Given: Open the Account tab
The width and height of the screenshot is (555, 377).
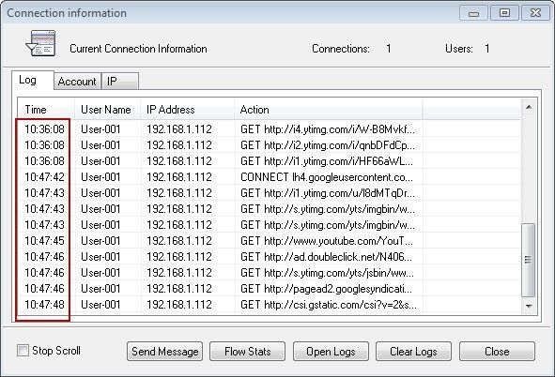Looking at the screenshot, I should (77, 82).
